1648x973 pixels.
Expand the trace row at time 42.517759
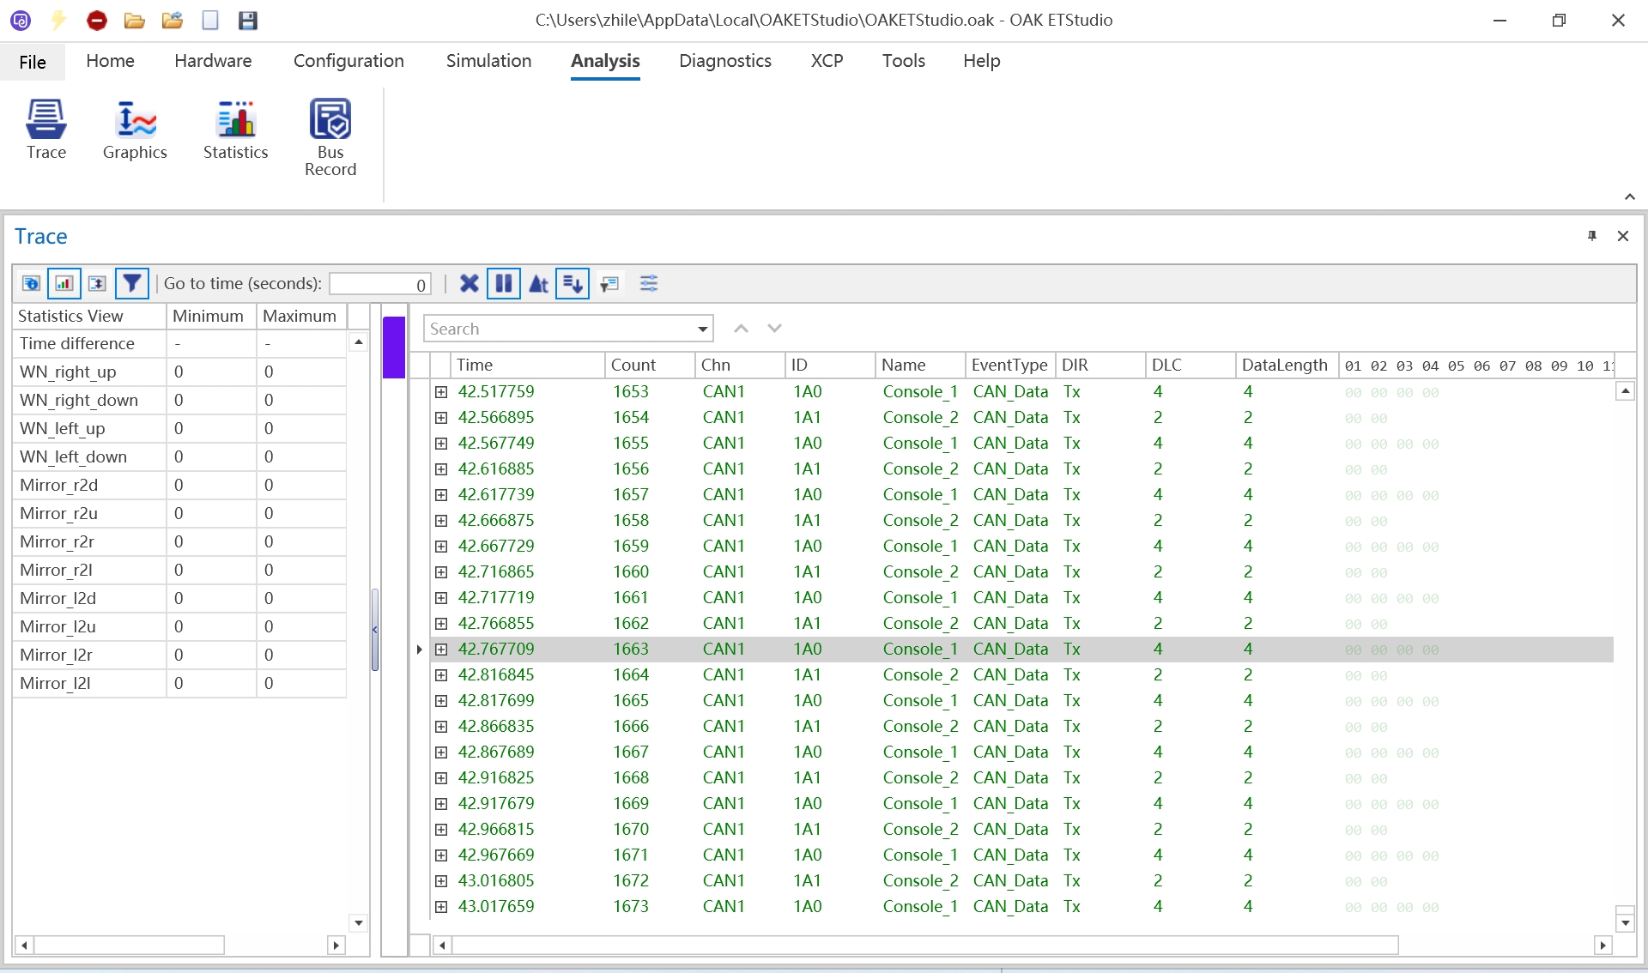441,392
